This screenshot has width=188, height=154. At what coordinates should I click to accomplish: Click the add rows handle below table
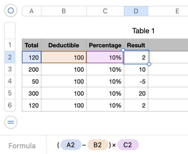11,122
